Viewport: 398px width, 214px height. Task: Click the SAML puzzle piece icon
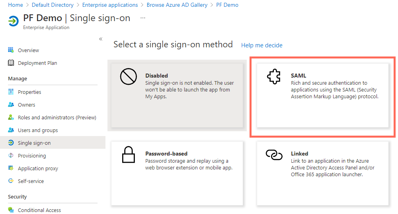point(274,76)
